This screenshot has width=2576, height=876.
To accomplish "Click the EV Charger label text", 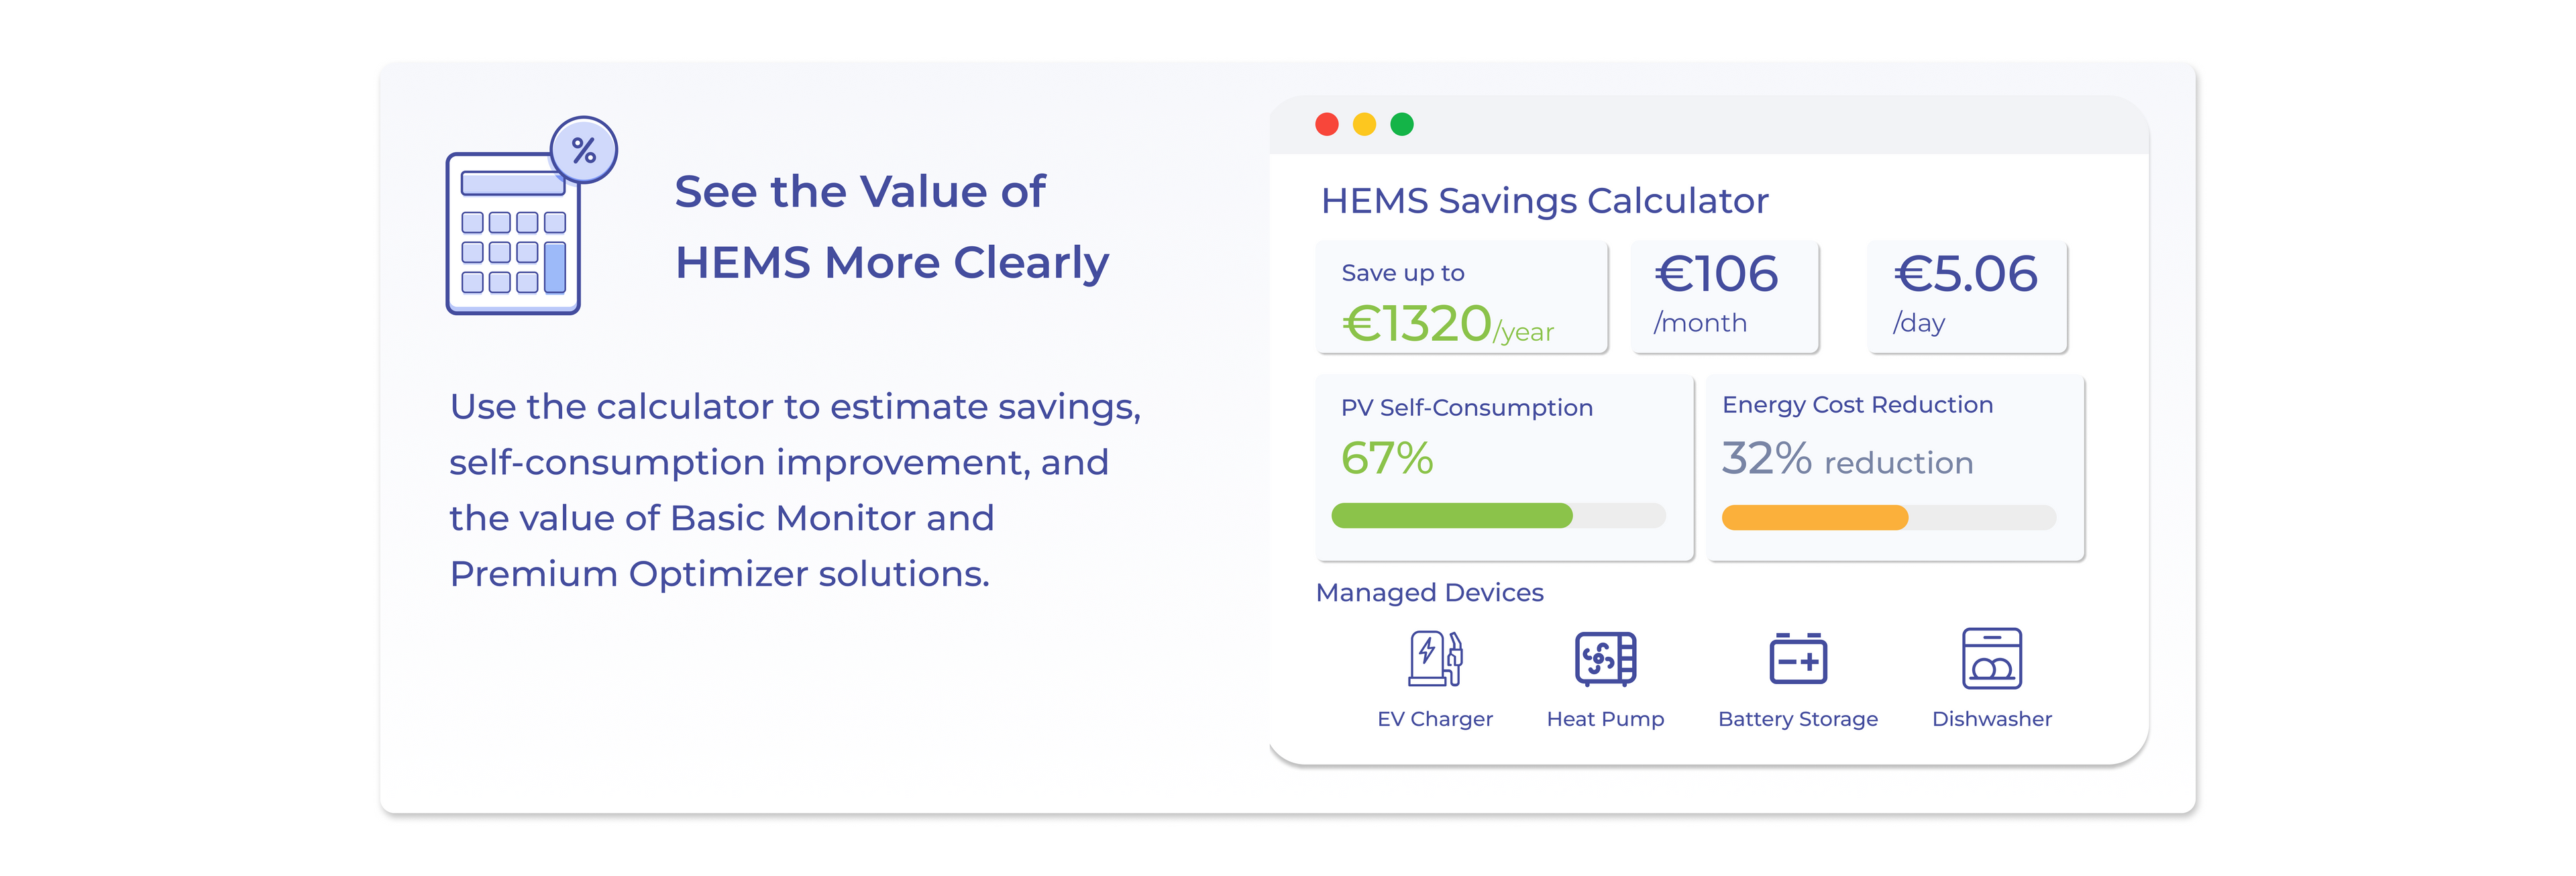I will [1434, 719].
